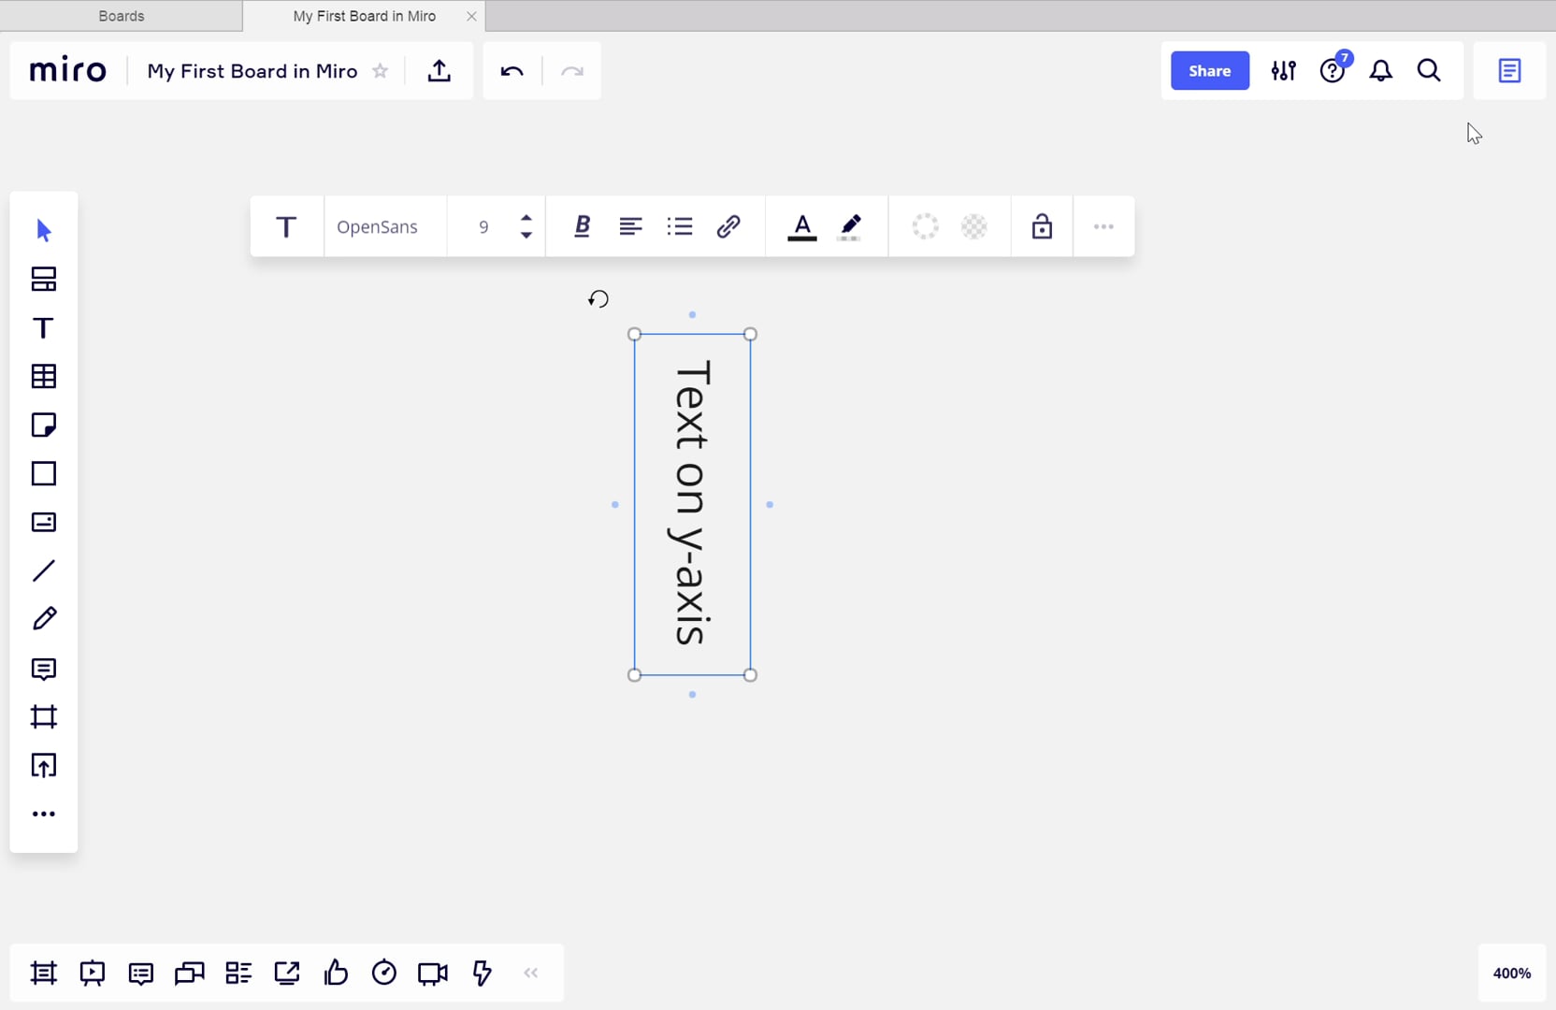Select the Sticky note tool
Screen dimensions: 1556x1010
pyautogui.click(x=43, y=425)
